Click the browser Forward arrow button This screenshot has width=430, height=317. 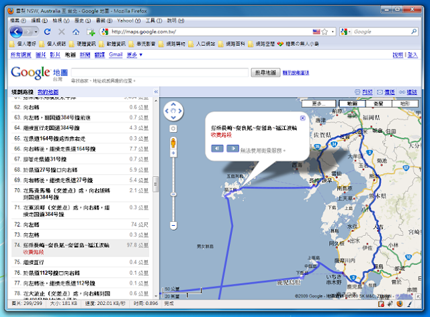point(28,32)
